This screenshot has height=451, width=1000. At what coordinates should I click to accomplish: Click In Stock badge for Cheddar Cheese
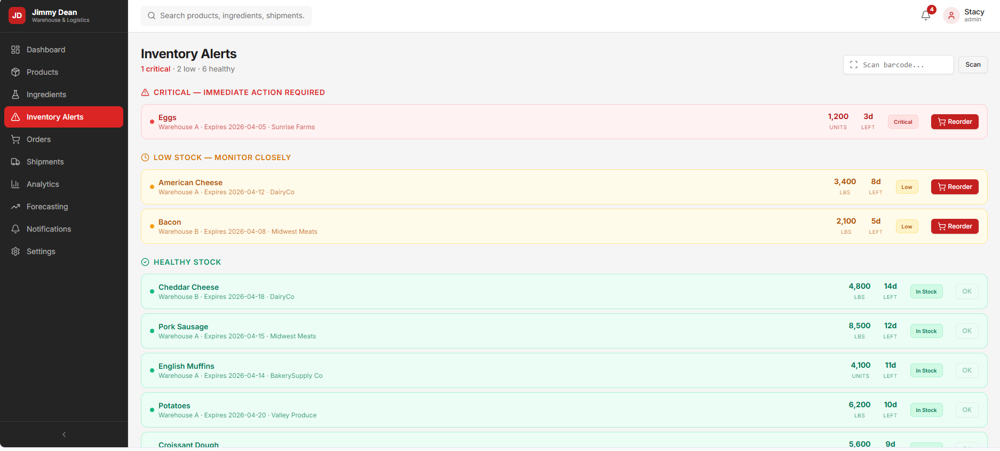tap(926, 291)
